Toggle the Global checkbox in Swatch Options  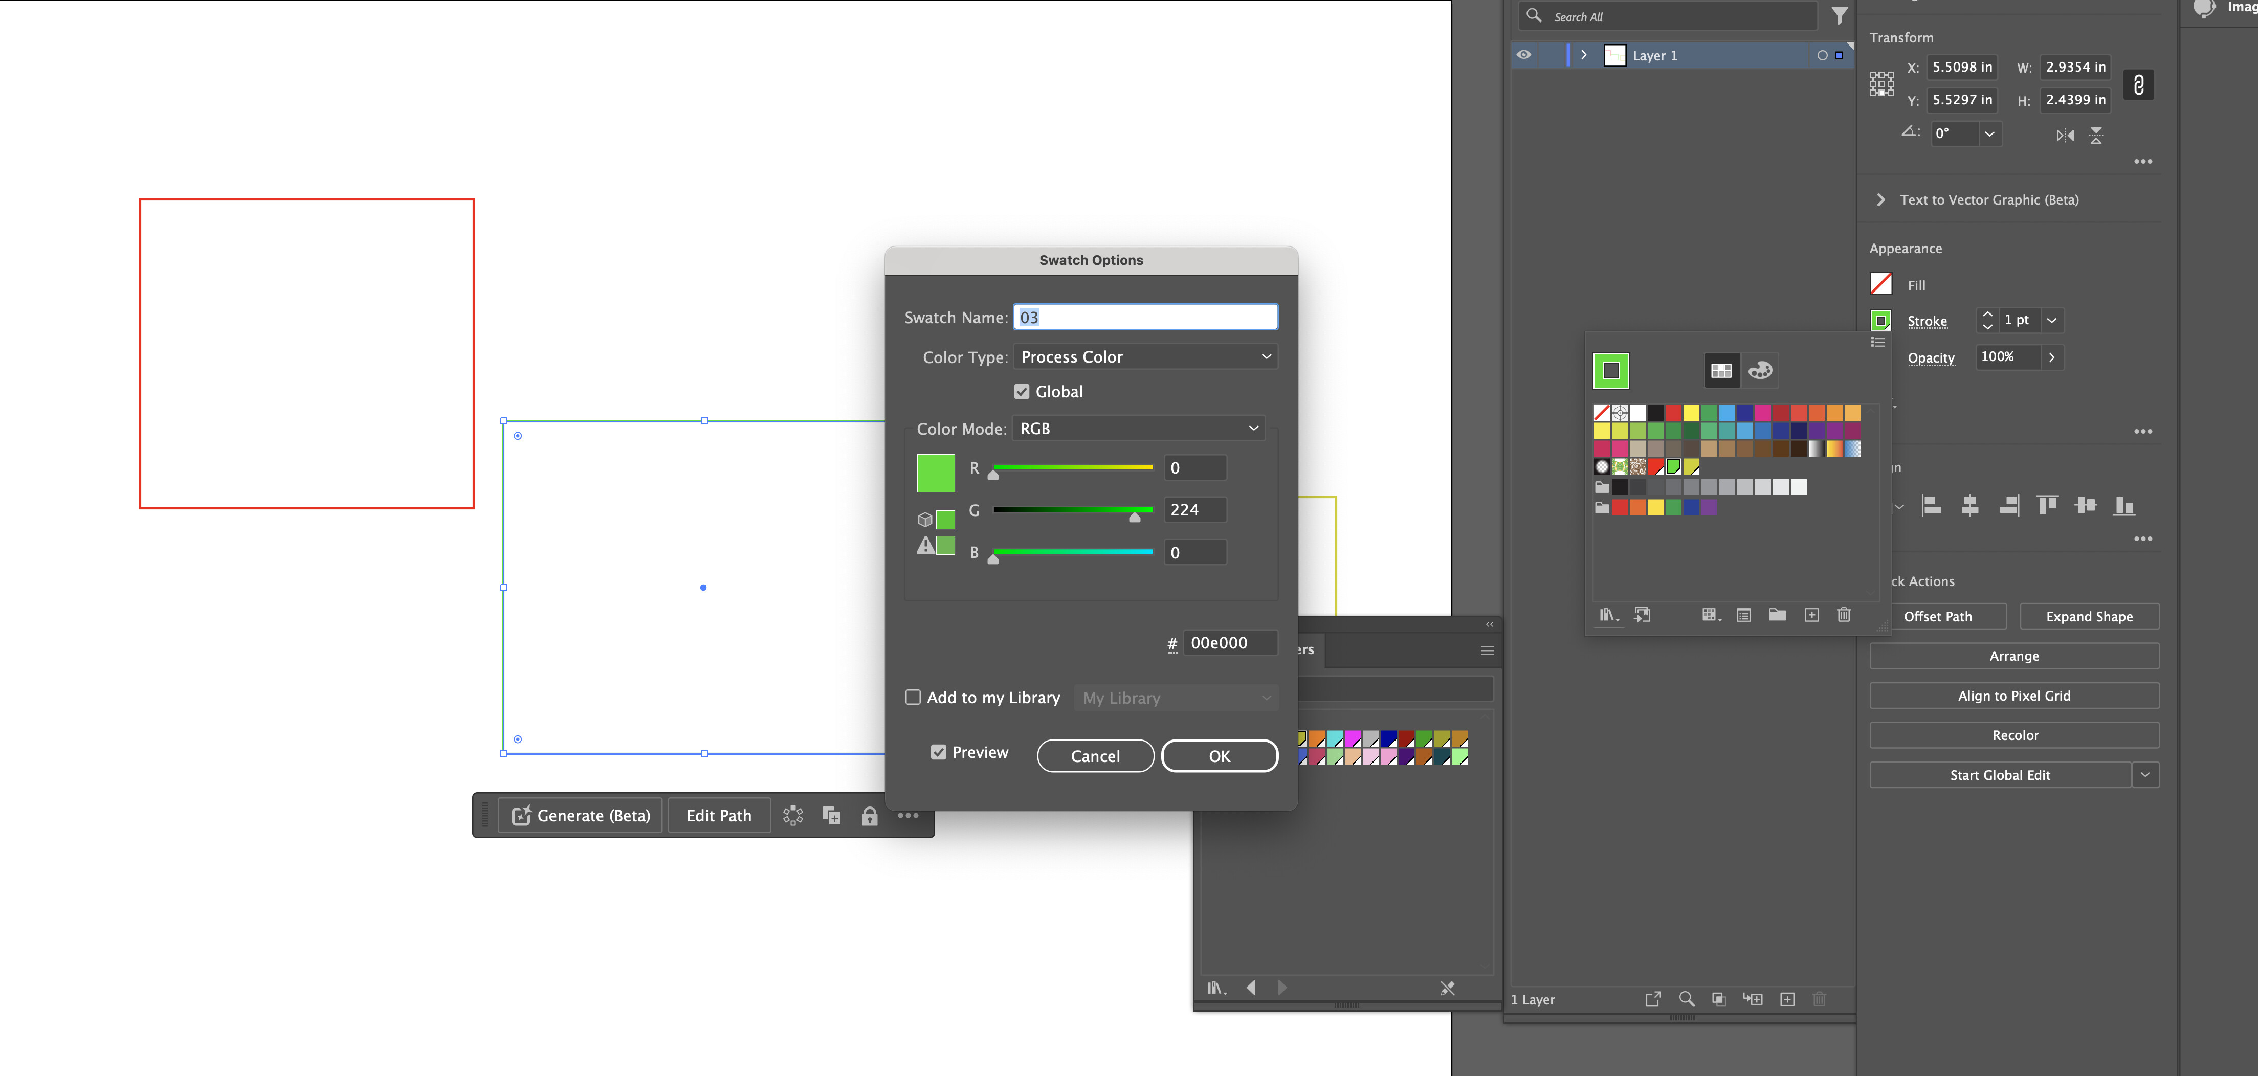click(x=1022, y=391)
